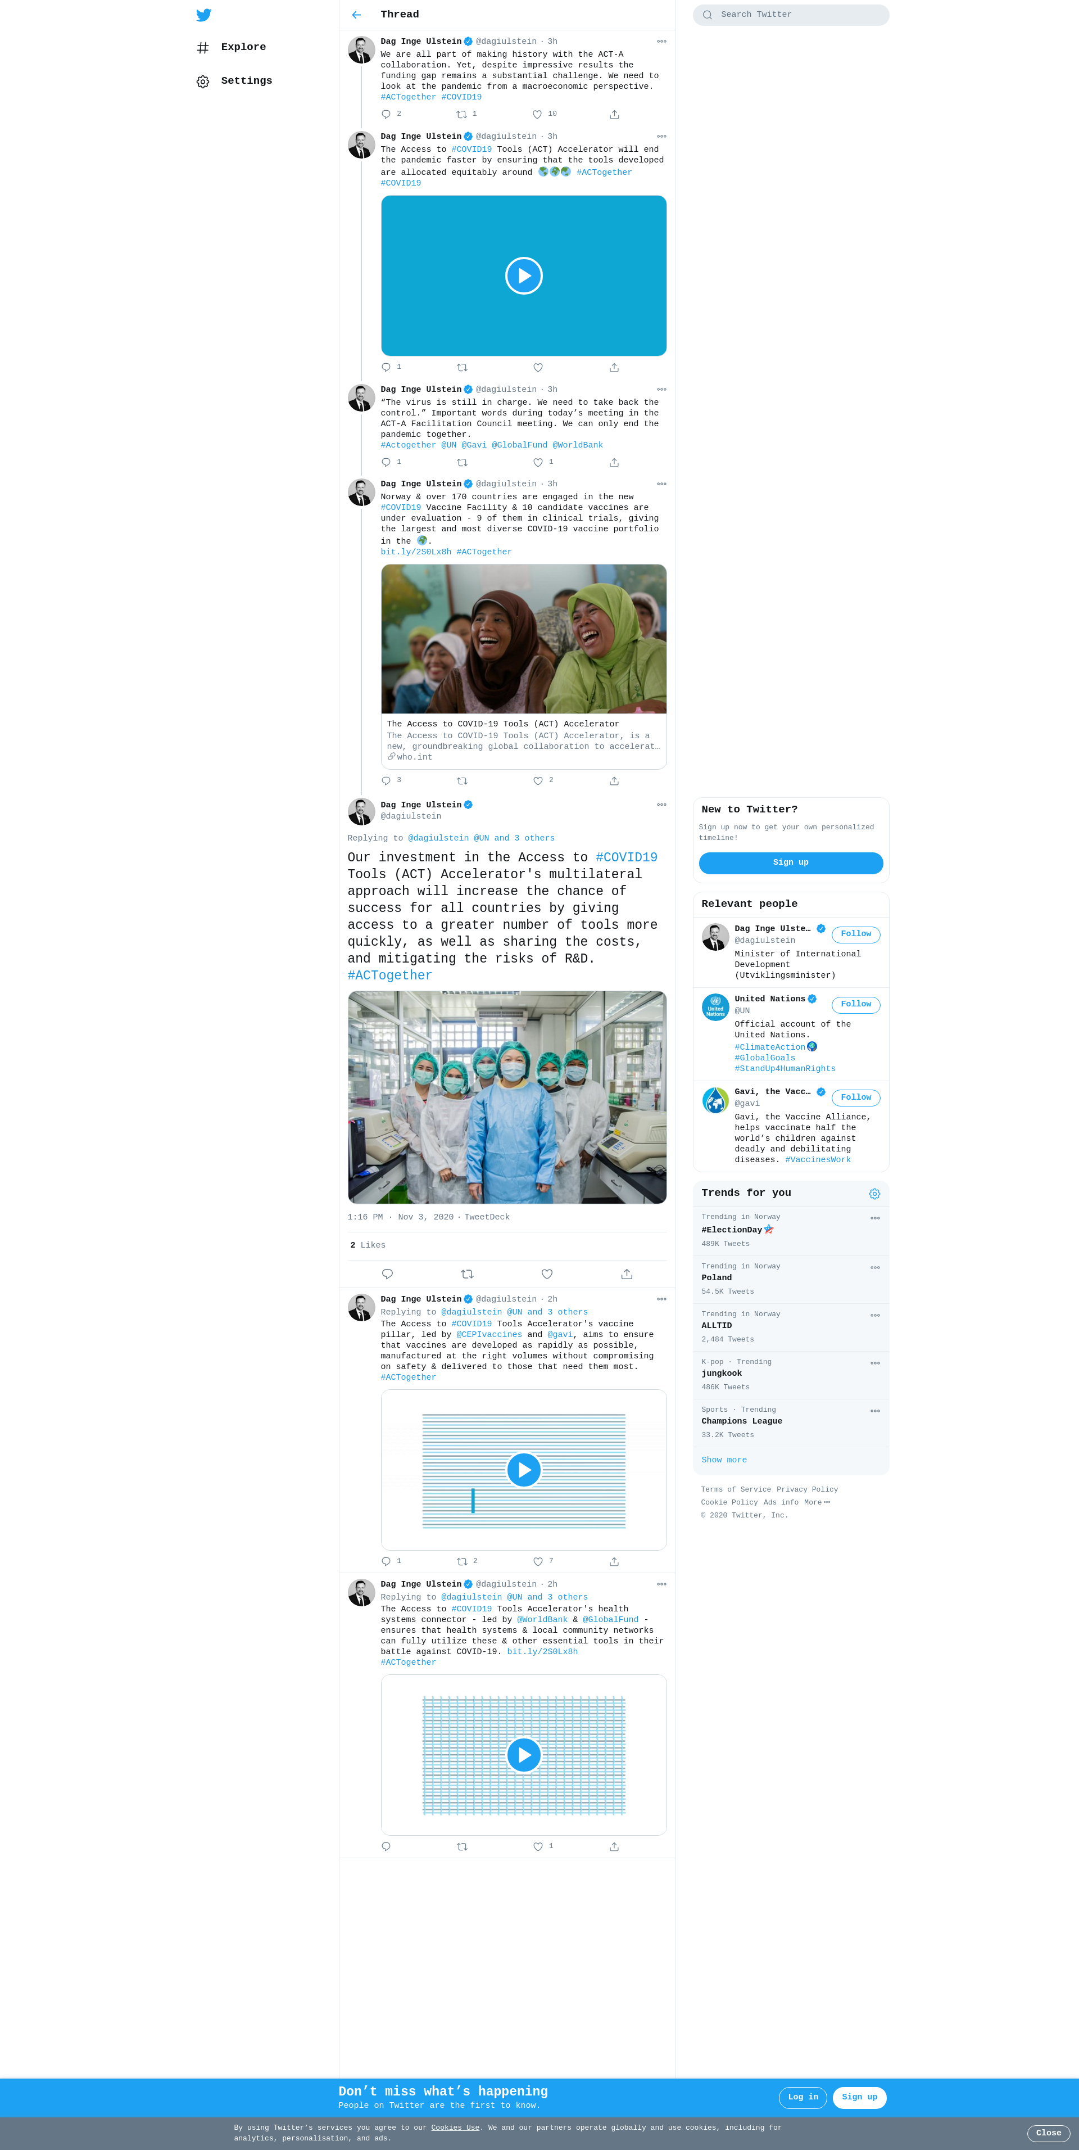Click the Log in button
The image size is (1079, 2150).
point(803,2097)
